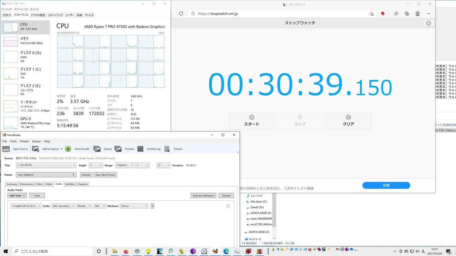Open the Windows Start menu

(x=6, y=251)
